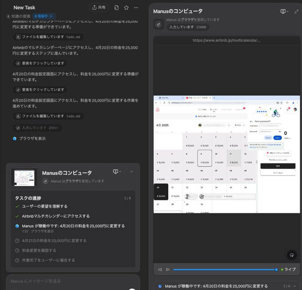302x290 pixels.
Task: Click the 入力しています 25000 status in right panel
Action: pyautogui.click(x=188, y=27)
